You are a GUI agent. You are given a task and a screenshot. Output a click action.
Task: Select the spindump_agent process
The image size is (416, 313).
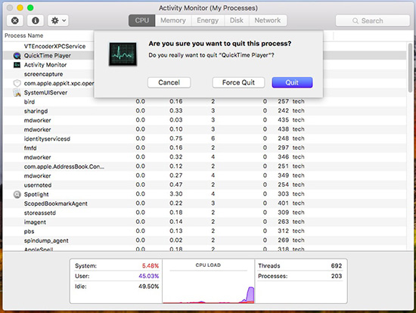(46, 240)
